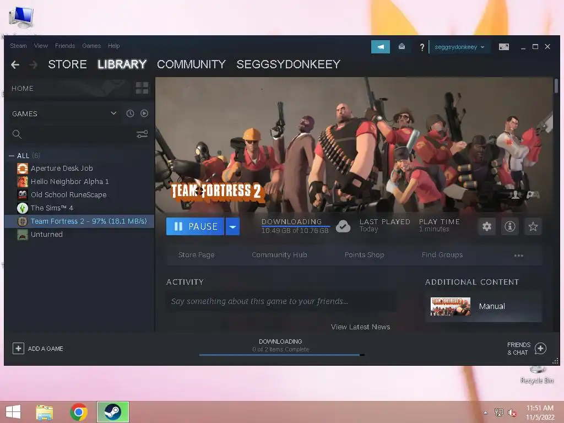This screenshot has width=564, height=423.
Task: Open Chrome from the taskbar
Action: pos(79,412)
